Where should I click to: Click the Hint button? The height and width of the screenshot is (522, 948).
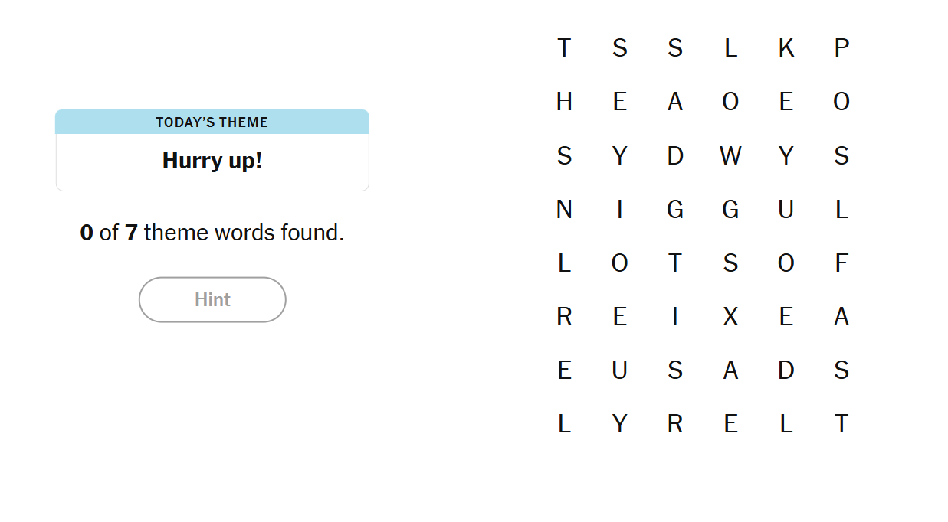(212, 299)
